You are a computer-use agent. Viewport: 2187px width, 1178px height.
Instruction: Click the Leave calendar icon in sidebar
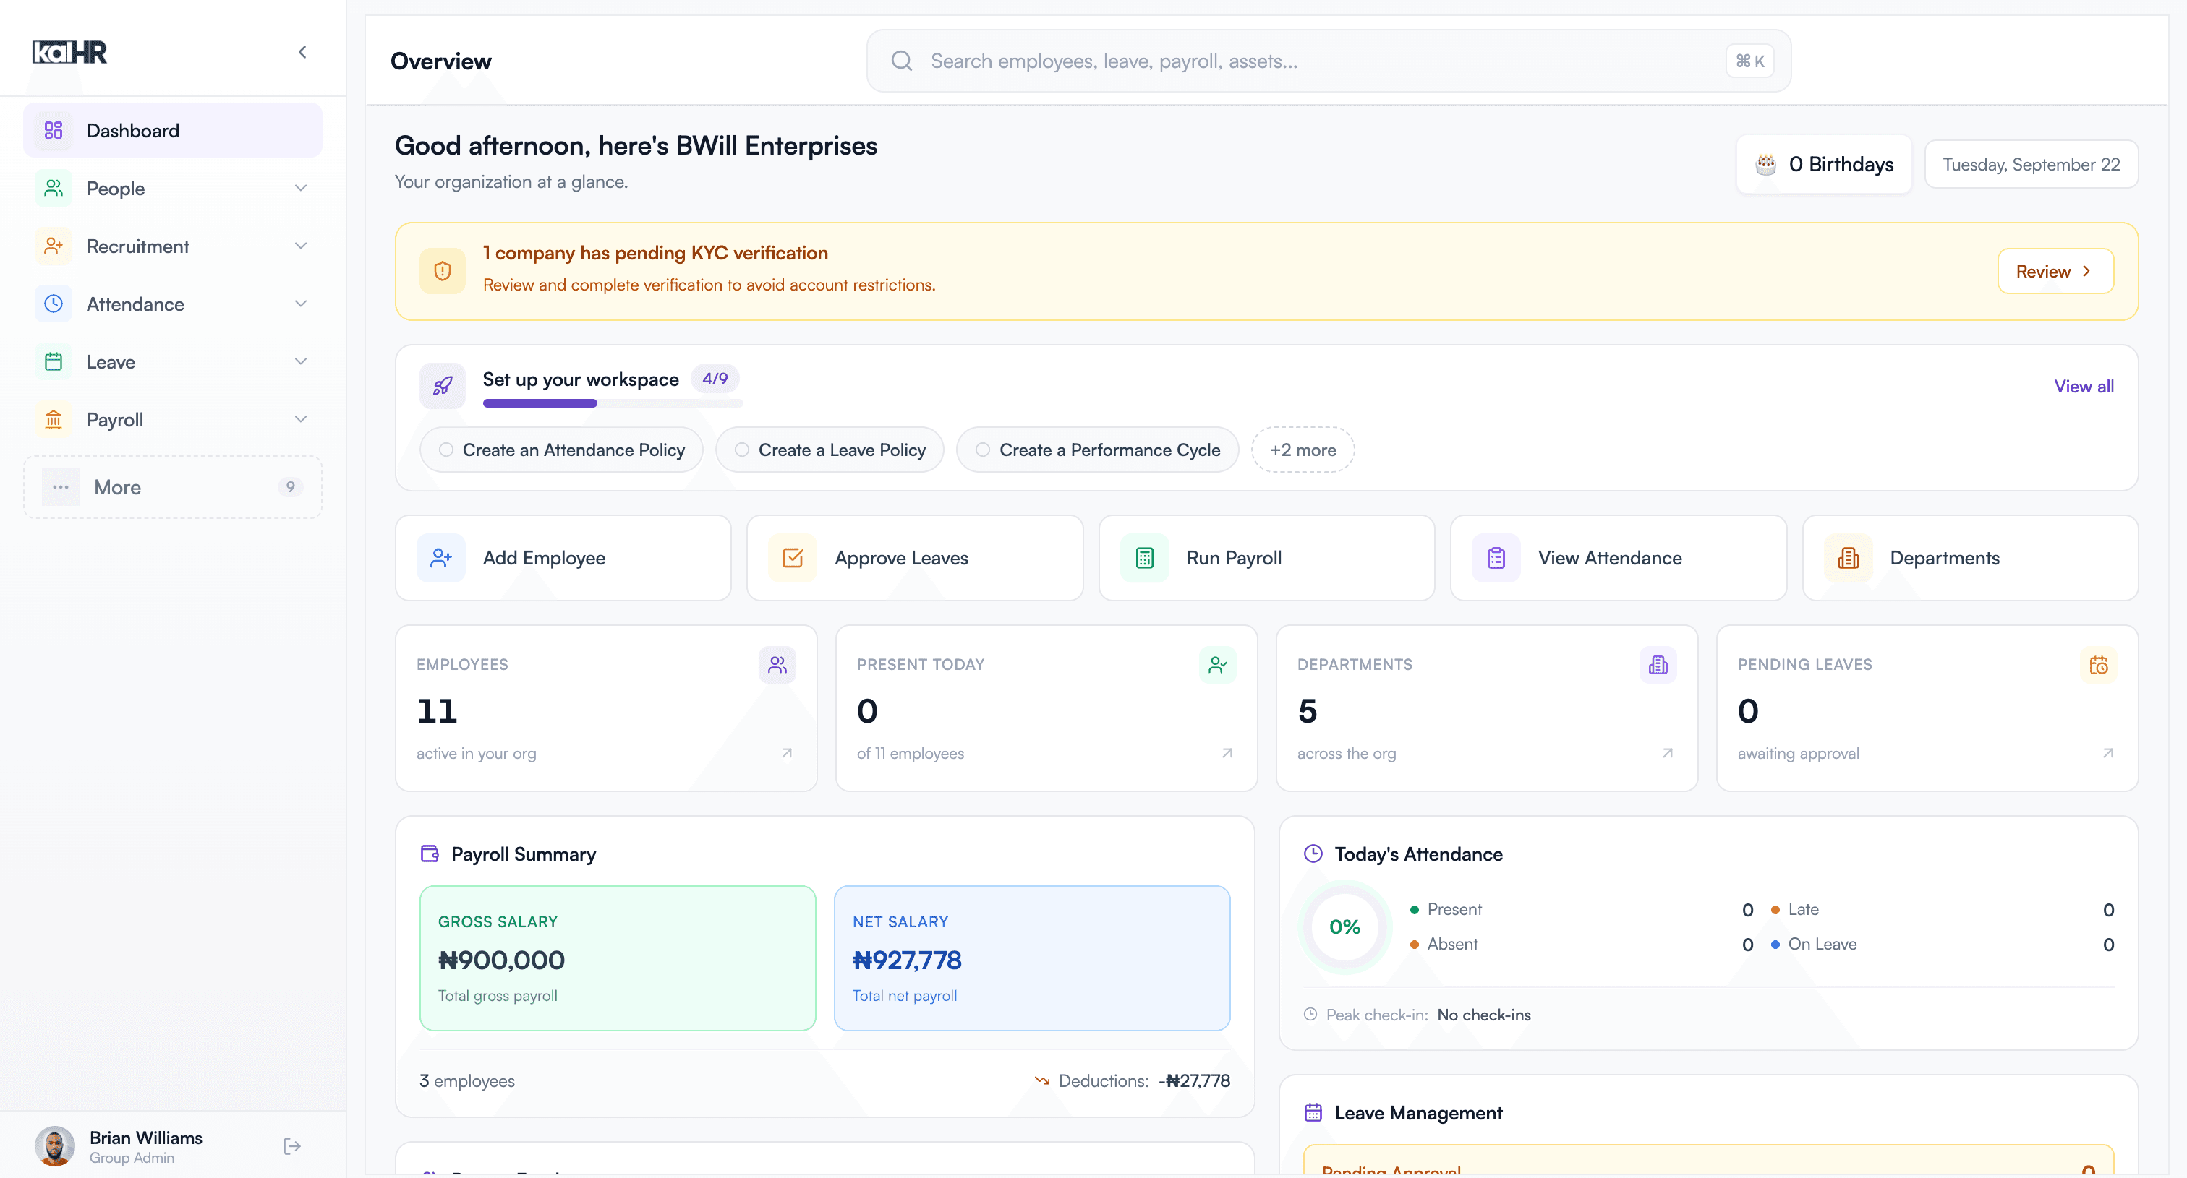click(x=54, y=361)
